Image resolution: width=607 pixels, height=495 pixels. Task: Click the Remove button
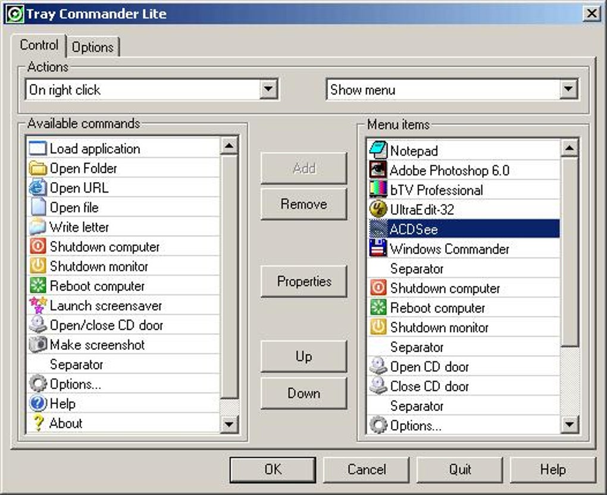pyautogui.click(x=304, y=204)
